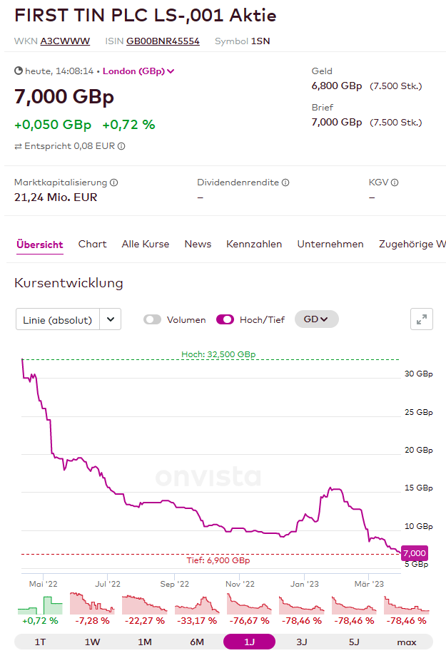The width and height of the screenshot is (446, 658).
Task: Switch to the Chart tab
Action: (92, 244)
